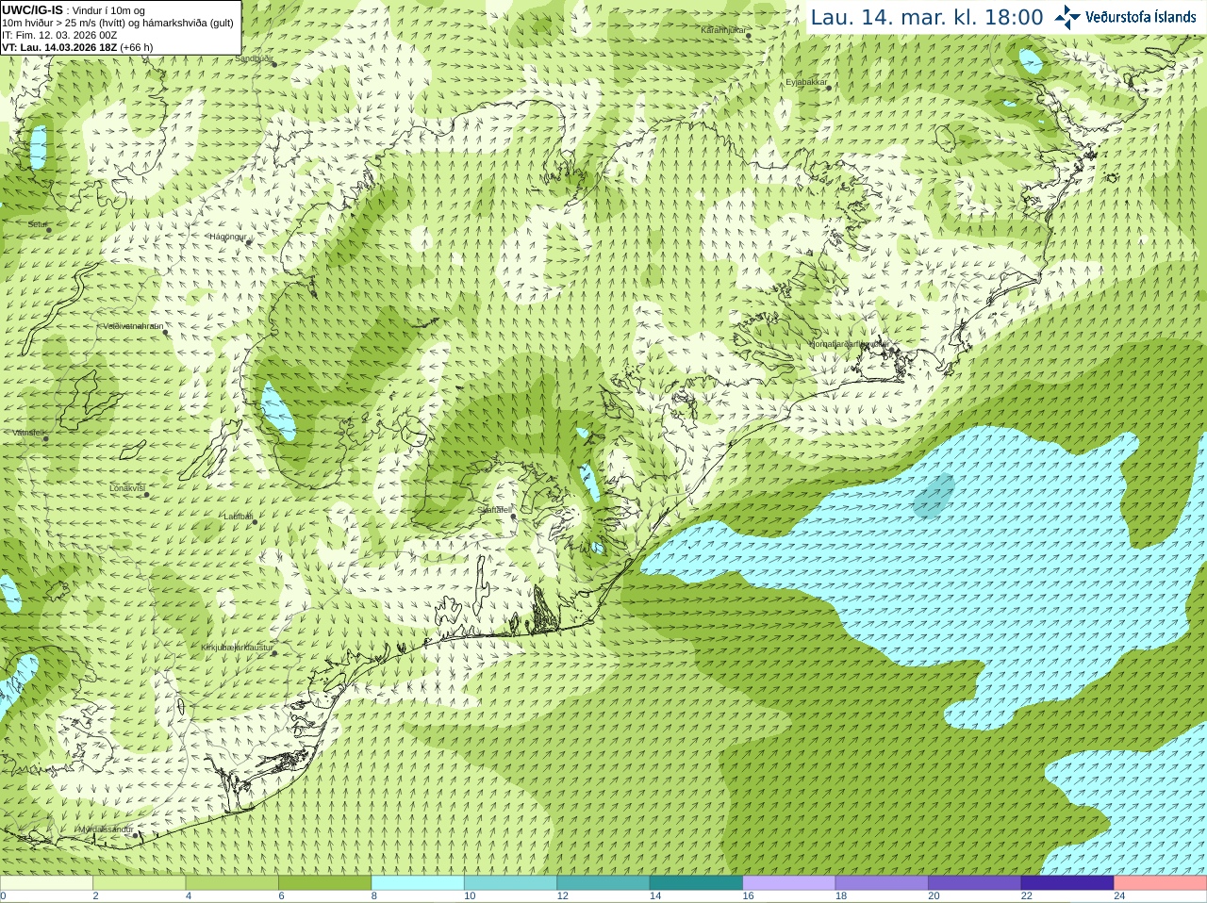The width and height of the screenshot is (1207, 903).
Task: Click the Skaftafell station label
Action: (x=494, y=510)
